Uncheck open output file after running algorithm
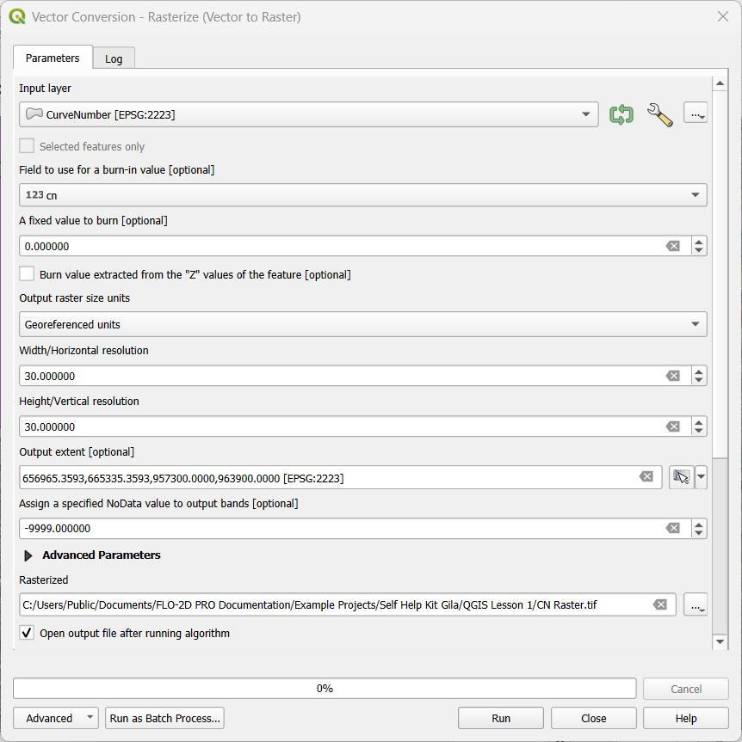The image size is (742, 742). (28, 633)
